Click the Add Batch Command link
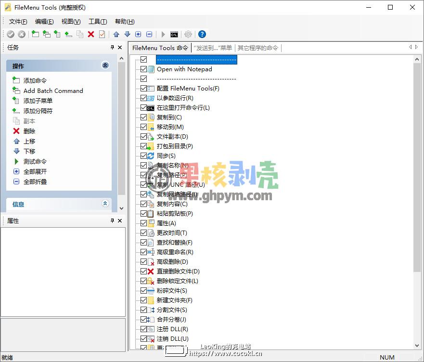Image resolution: width=424 pixels, height=362 pixels. 53,90
